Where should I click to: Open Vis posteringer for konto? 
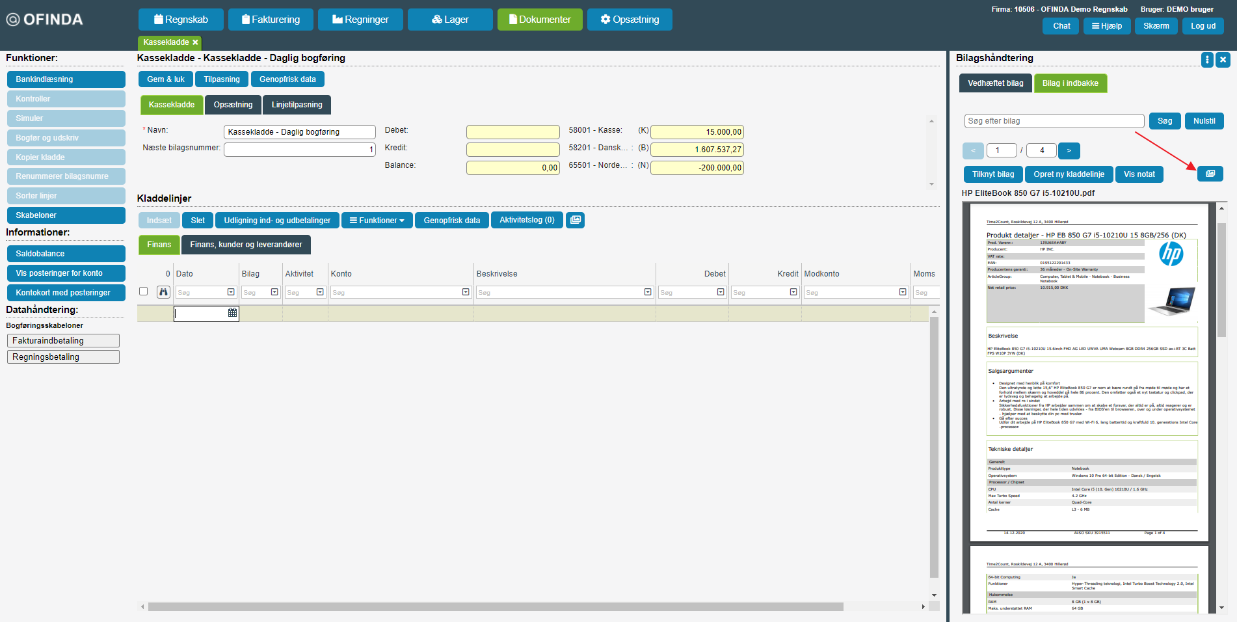[66, 273]
